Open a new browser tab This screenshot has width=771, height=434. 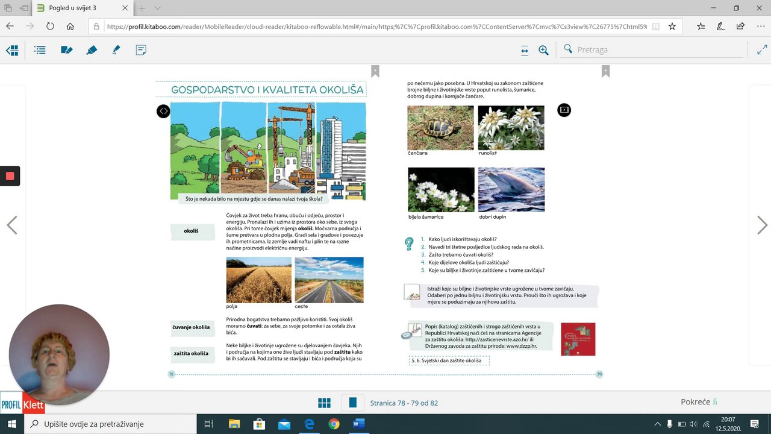click(x=142, y=8)
